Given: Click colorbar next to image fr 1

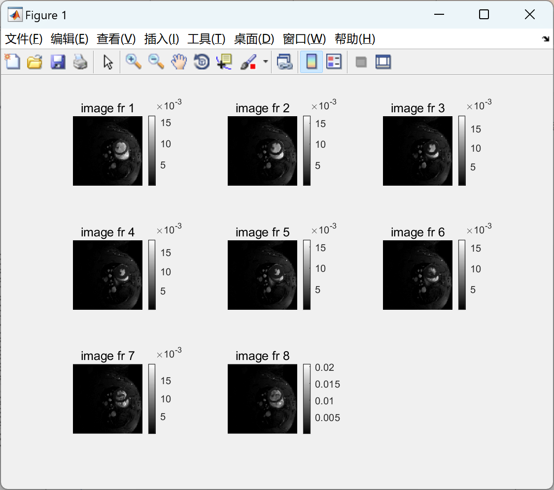Looking at the screenshot, I should point(152,151).
